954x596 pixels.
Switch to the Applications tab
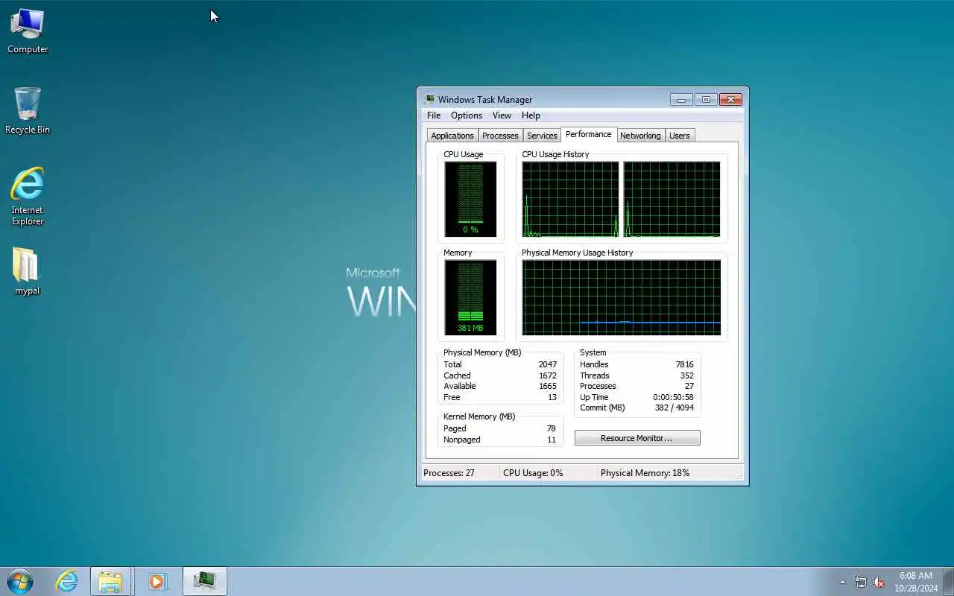(x=452, y=136)
